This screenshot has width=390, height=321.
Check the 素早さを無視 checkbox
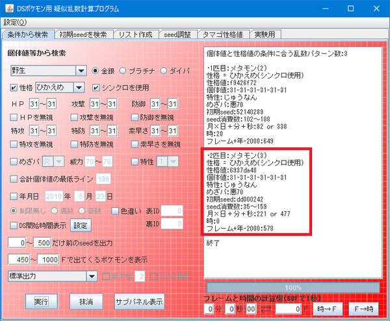pos(135,144)
